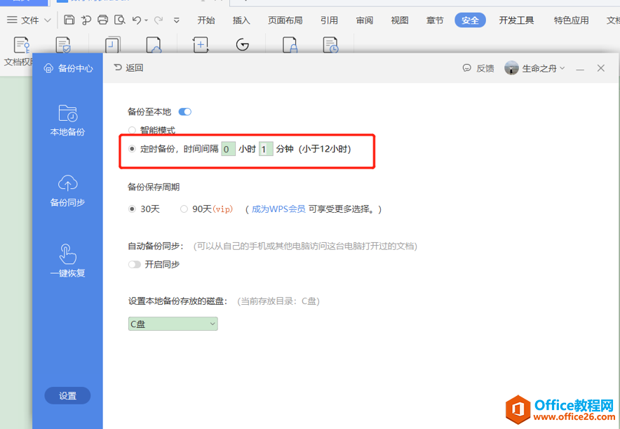The image size is (620, 429).
Task: Click the 反馈 feedback icon
Action: click(467, 68)
